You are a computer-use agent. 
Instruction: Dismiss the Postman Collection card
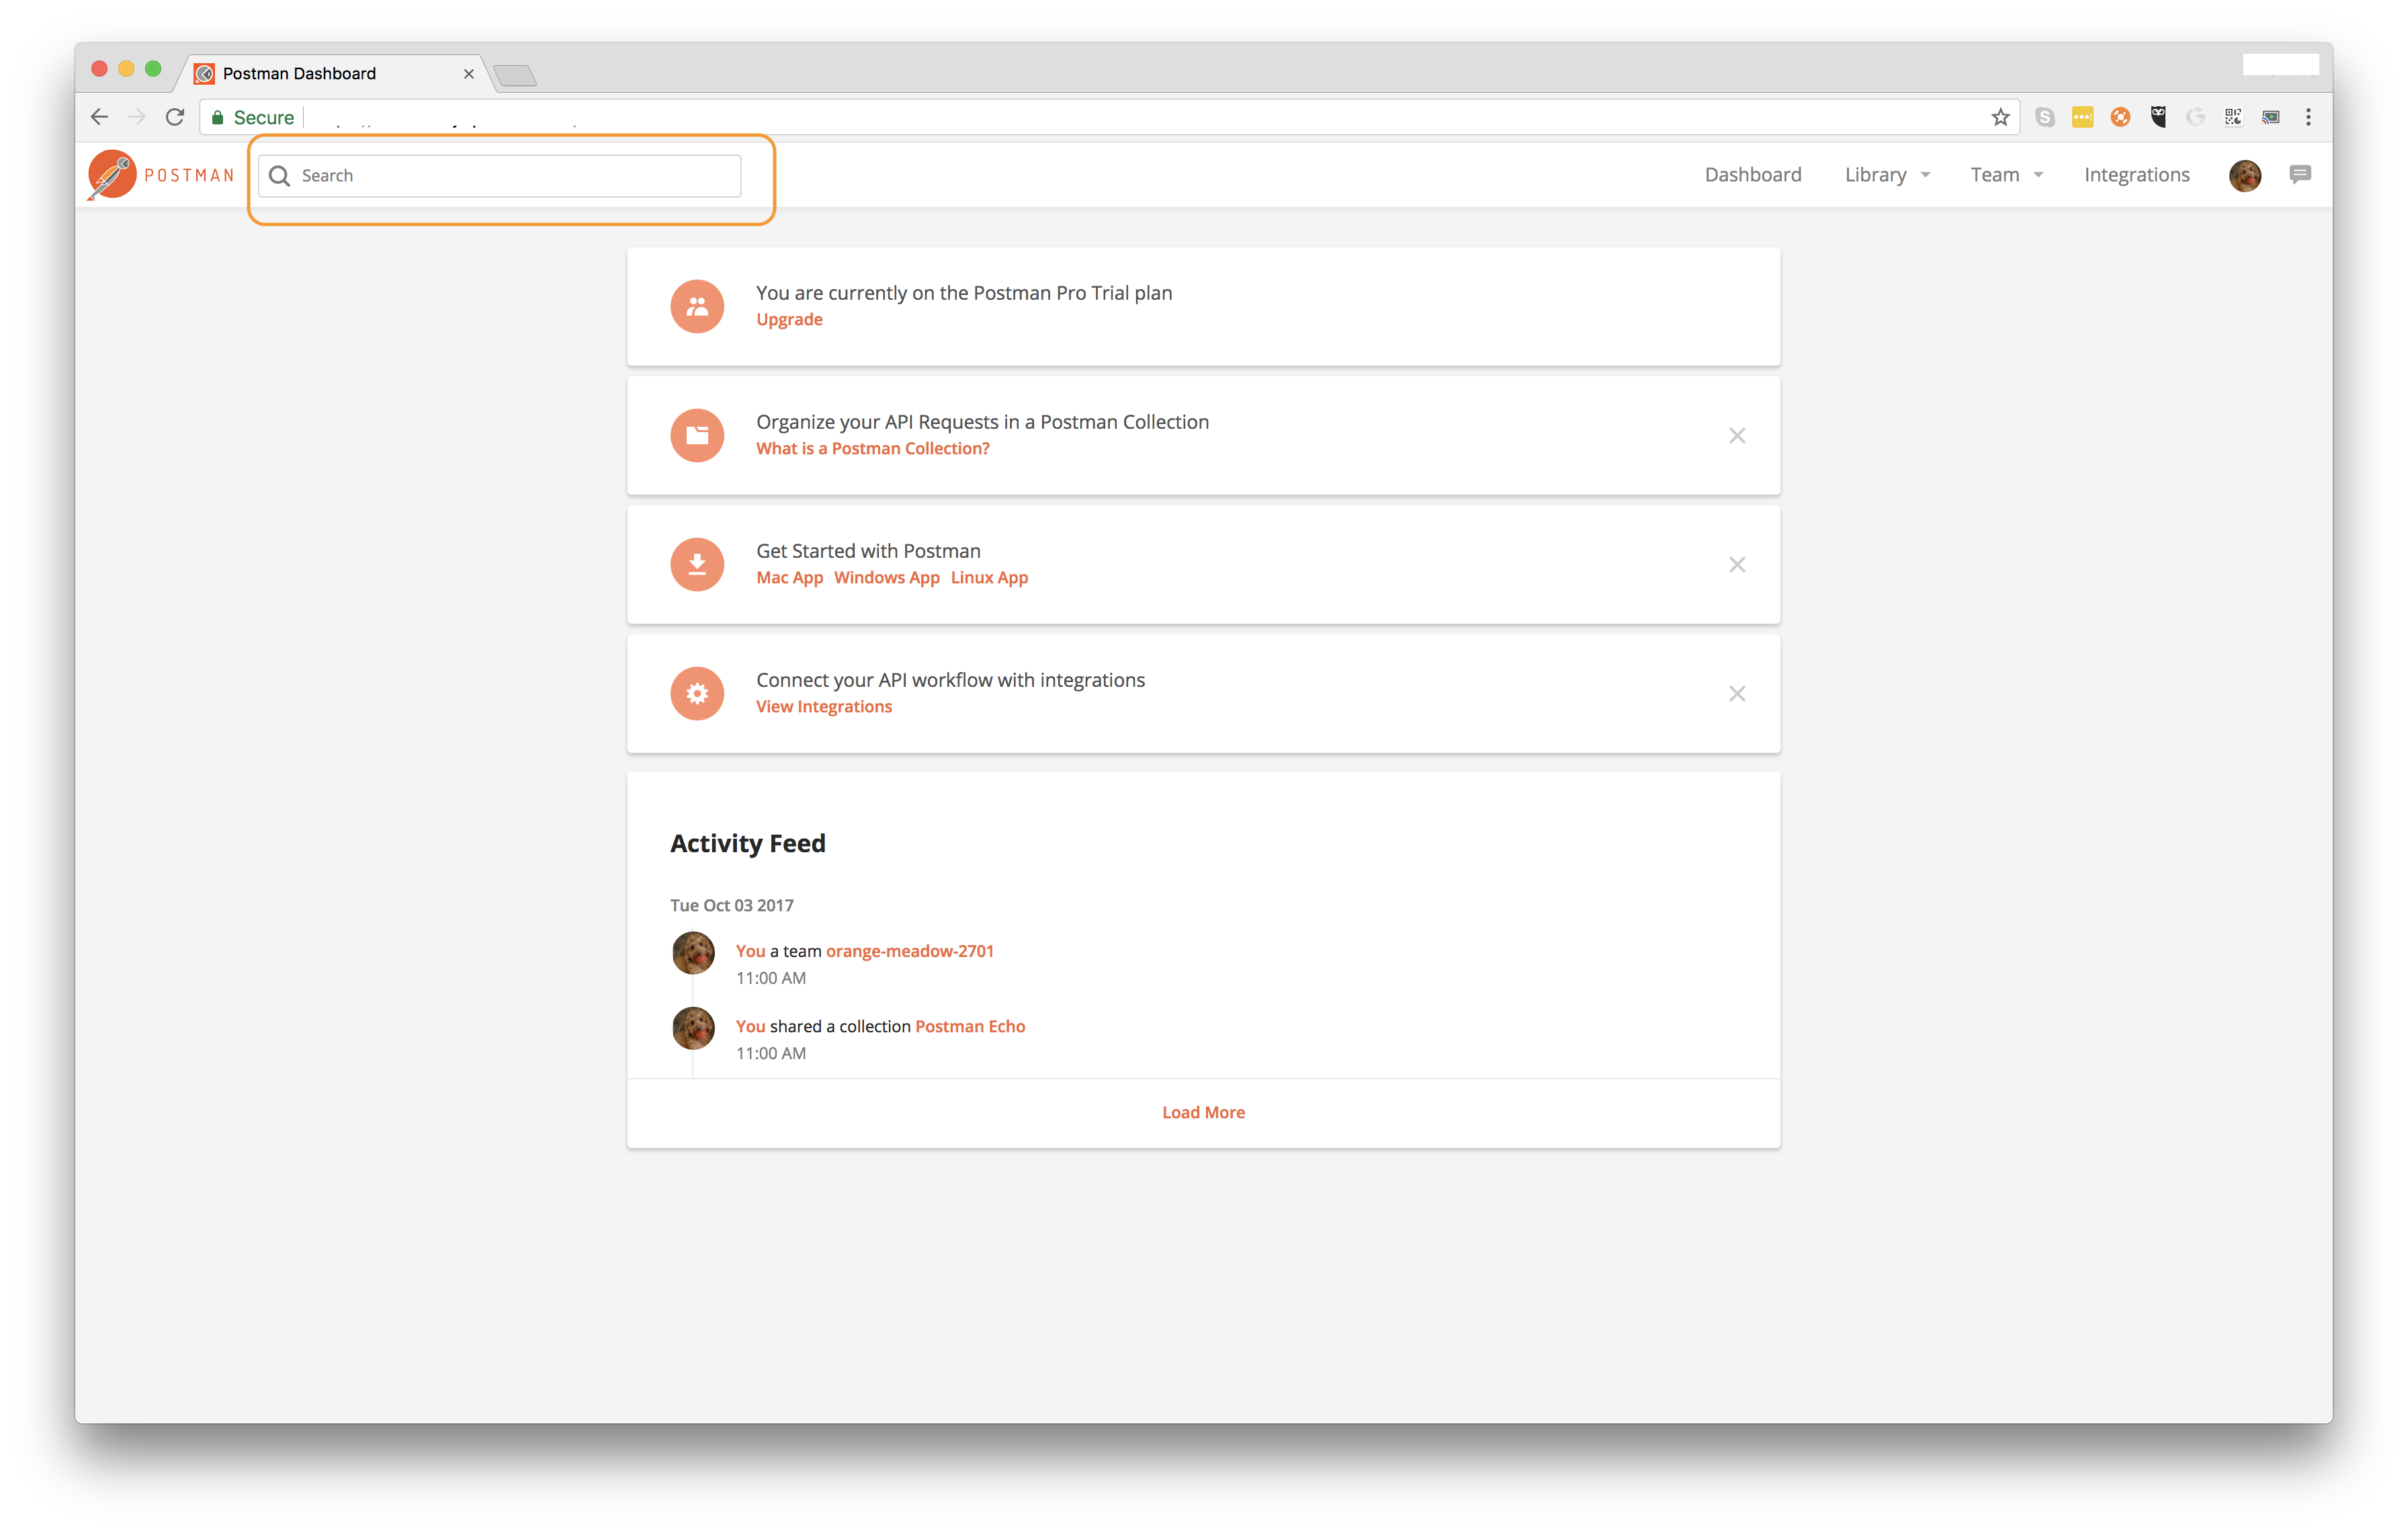pyautogui.click(x=1737, y=435)
